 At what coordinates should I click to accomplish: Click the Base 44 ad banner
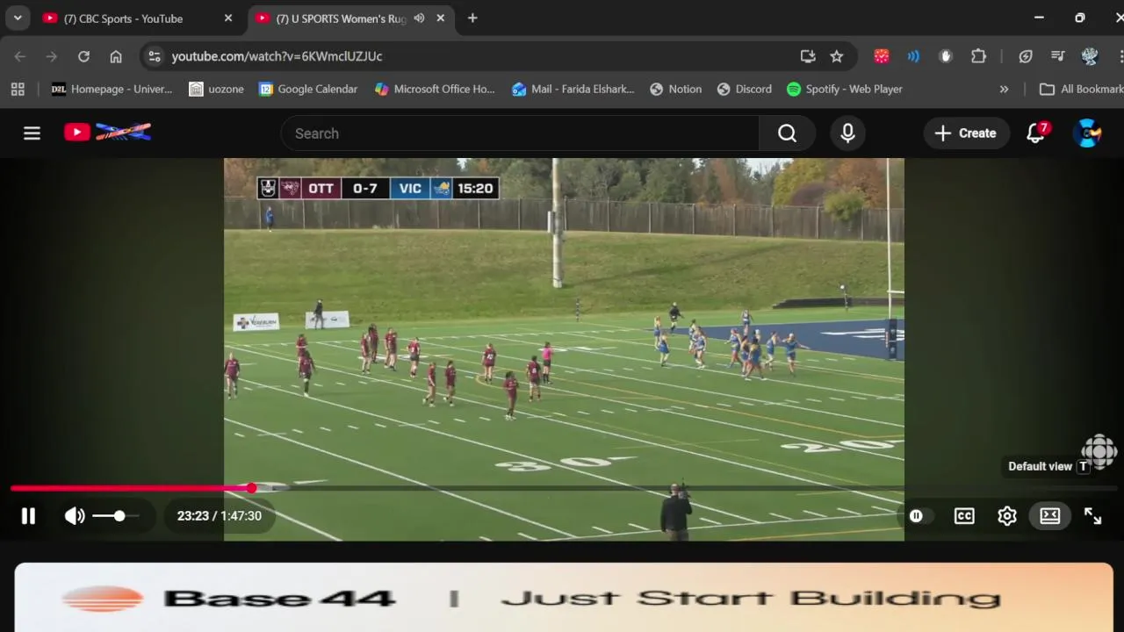pos(564,599)
